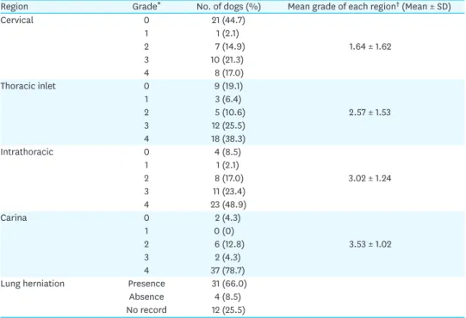Select the No record label
Viewport: 466px width, 318px height.
tap(146, 310)
